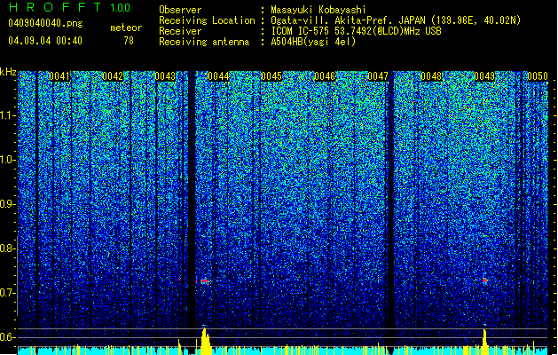Click the 0042 time marker
Image resolution: width=558 pixels, height=355 pixels.
coord(113,76)
